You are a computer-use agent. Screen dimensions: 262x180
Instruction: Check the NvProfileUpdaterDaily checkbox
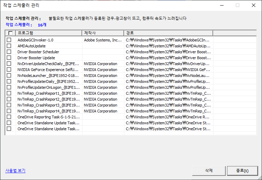click(x=9, y=81)
